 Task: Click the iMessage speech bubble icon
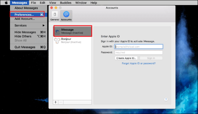coord(57,31)
